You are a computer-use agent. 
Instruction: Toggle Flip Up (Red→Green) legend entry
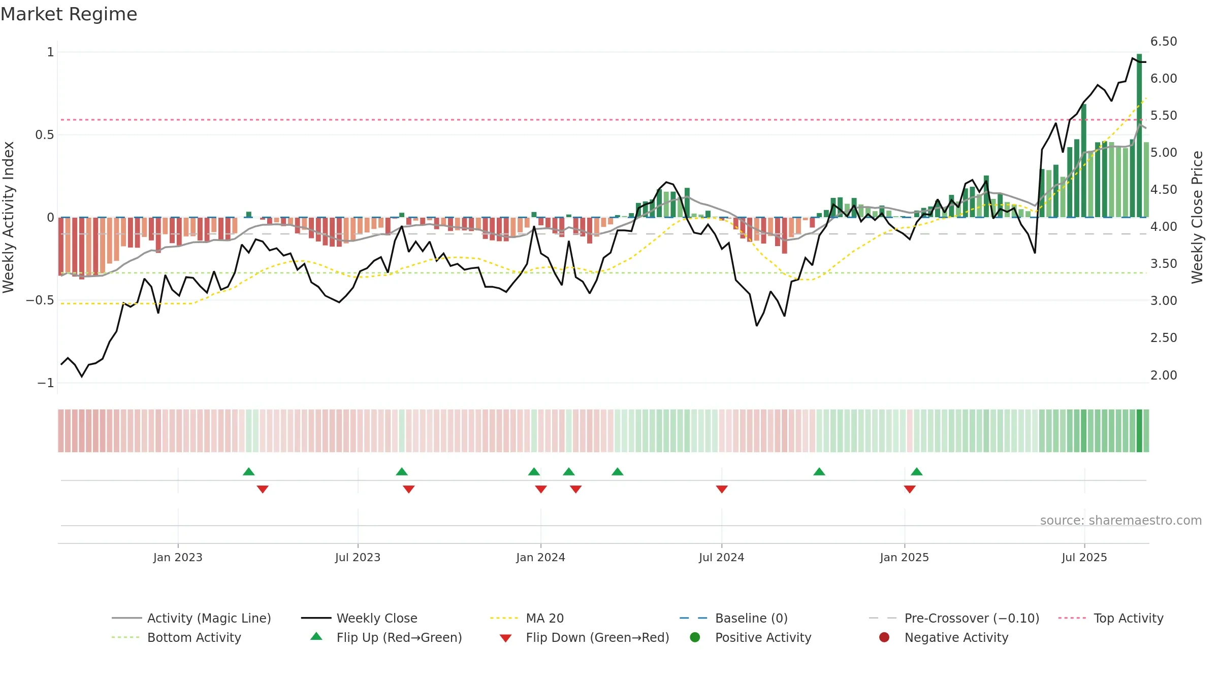click(x=386, y=637)
